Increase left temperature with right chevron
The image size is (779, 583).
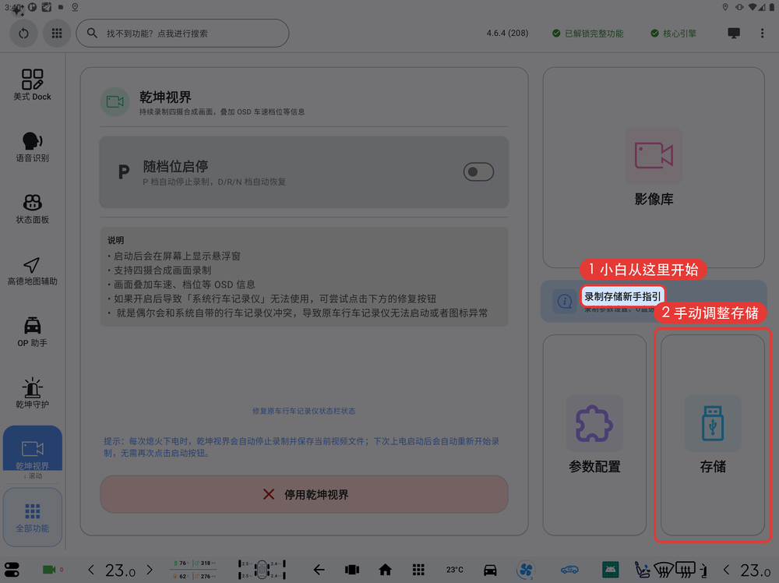150,570
